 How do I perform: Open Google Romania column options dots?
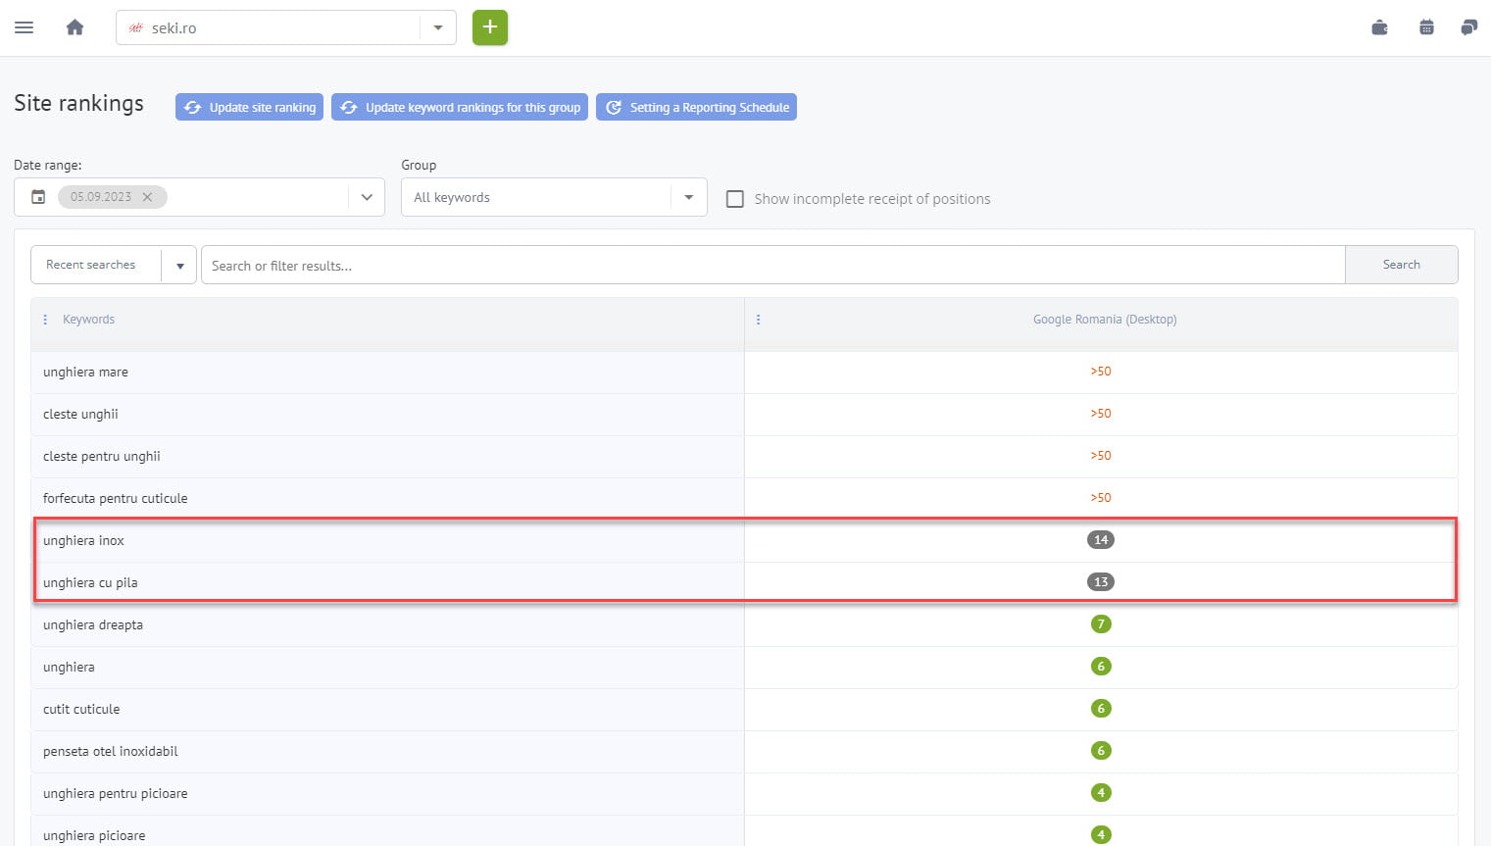point(758,320)
